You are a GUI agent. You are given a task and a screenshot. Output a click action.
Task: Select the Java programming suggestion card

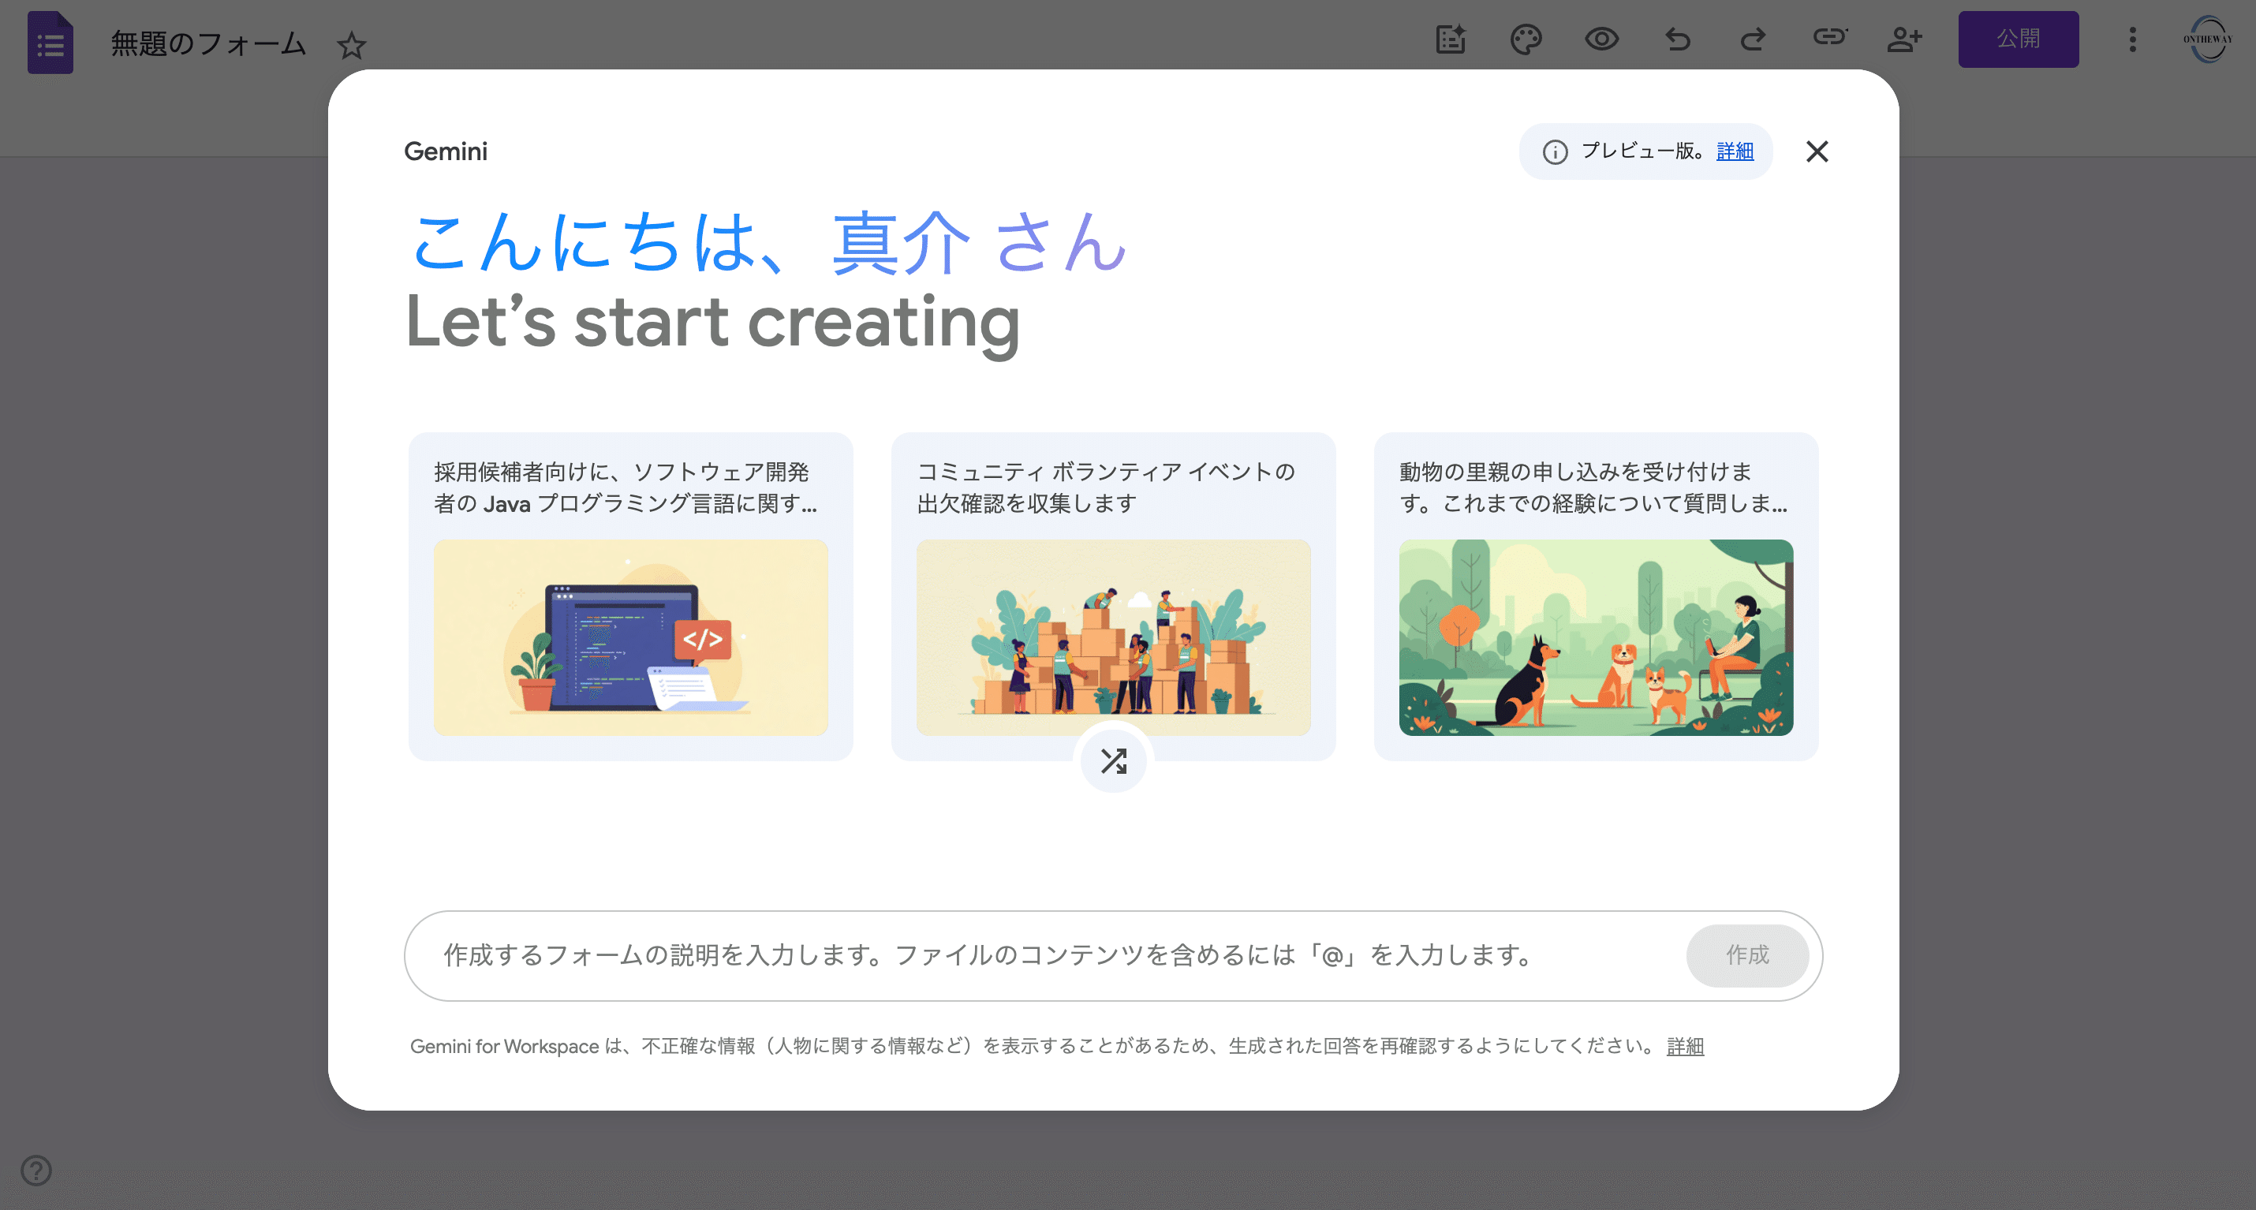coord(630,596)
